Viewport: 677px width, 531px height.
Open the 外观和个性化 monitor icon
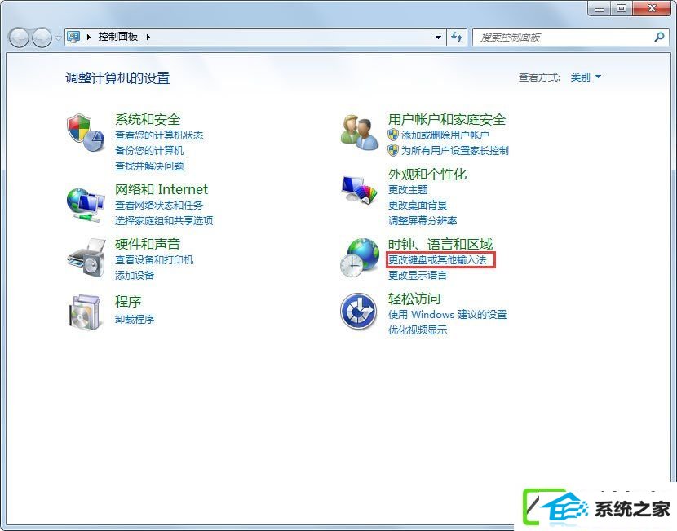coord(359,189)
